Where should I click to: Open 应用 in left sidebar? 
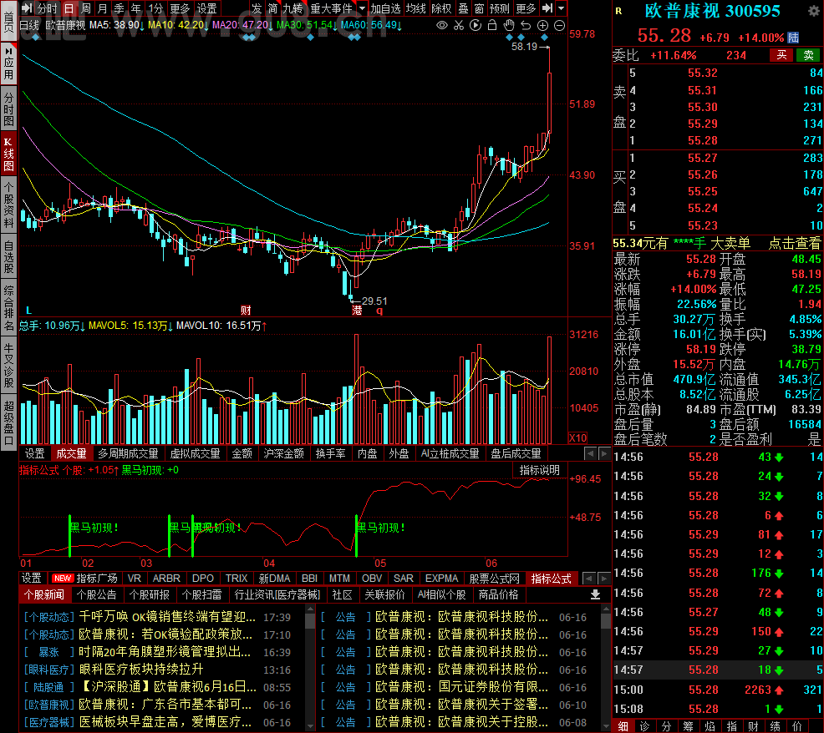point(9,64)
